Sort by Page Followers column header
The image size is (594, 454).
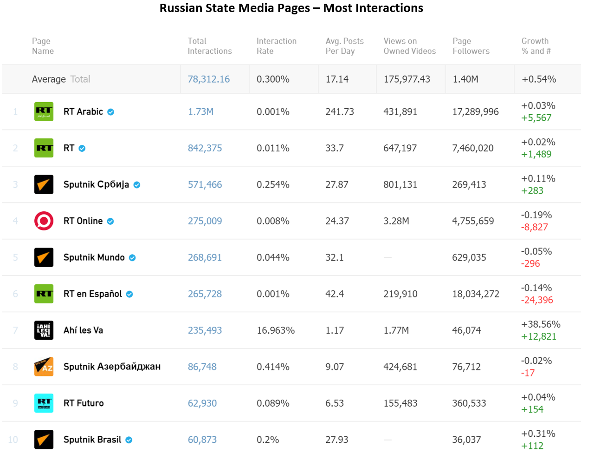(x=471, y=46)
